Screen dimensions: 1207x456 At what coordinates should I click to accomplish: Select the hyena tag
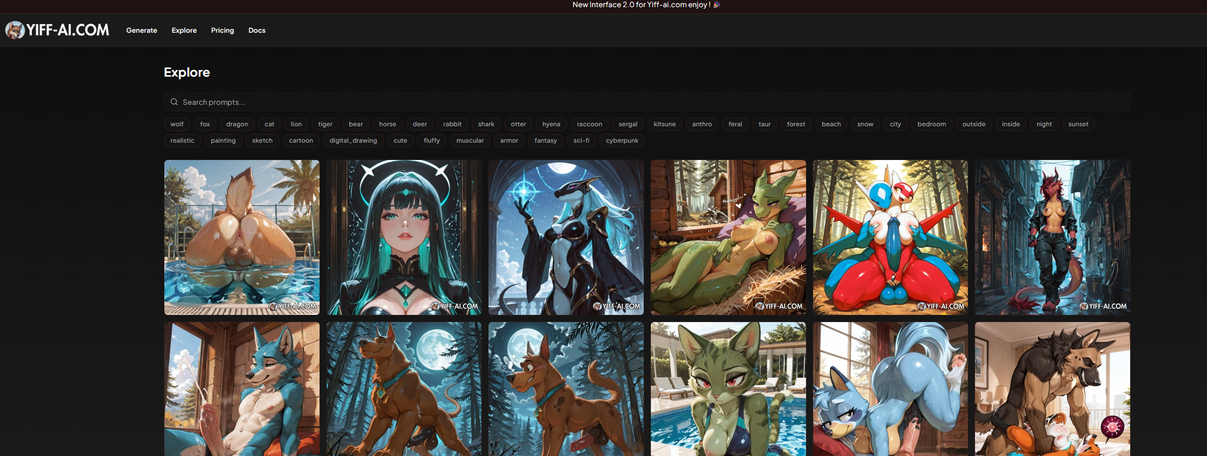tap(552, 124)
